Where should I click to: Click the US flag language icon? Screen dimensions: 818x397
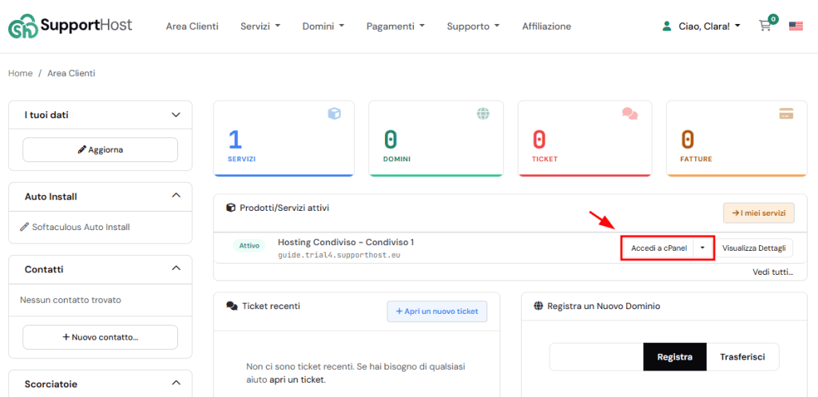coord(796,26)
